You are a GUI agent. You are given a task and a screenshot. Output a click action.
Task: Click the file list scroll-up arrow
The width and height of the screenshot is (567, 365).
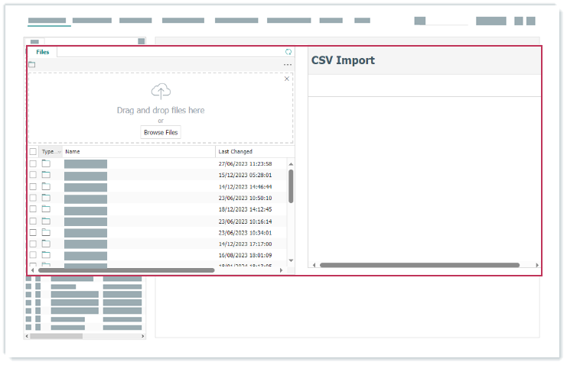tap(291, 164)
